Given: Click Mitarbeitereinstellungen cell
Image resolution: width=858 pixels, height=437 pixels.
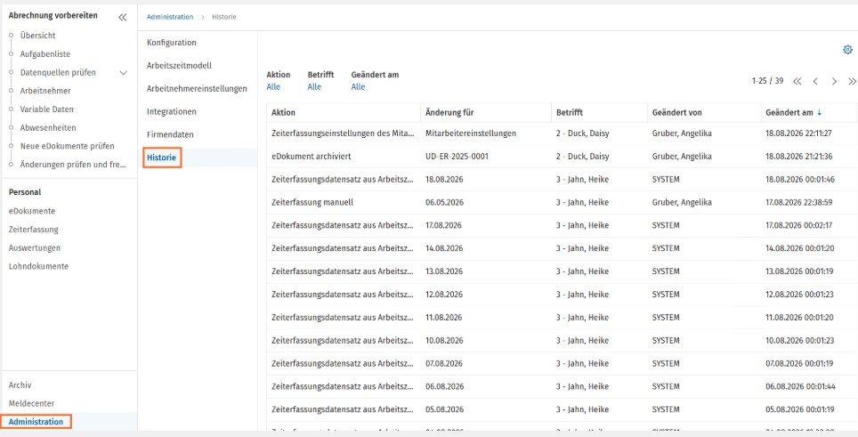Looking at the screenshot, I should (x=471, y=134).
